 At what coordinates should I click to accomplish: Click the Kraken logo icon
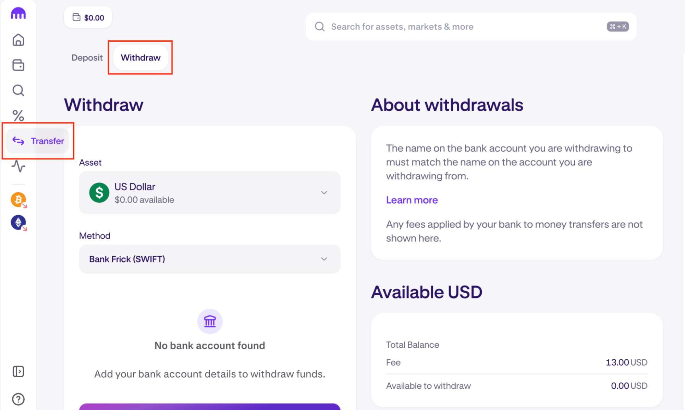(x=18, y=14)
